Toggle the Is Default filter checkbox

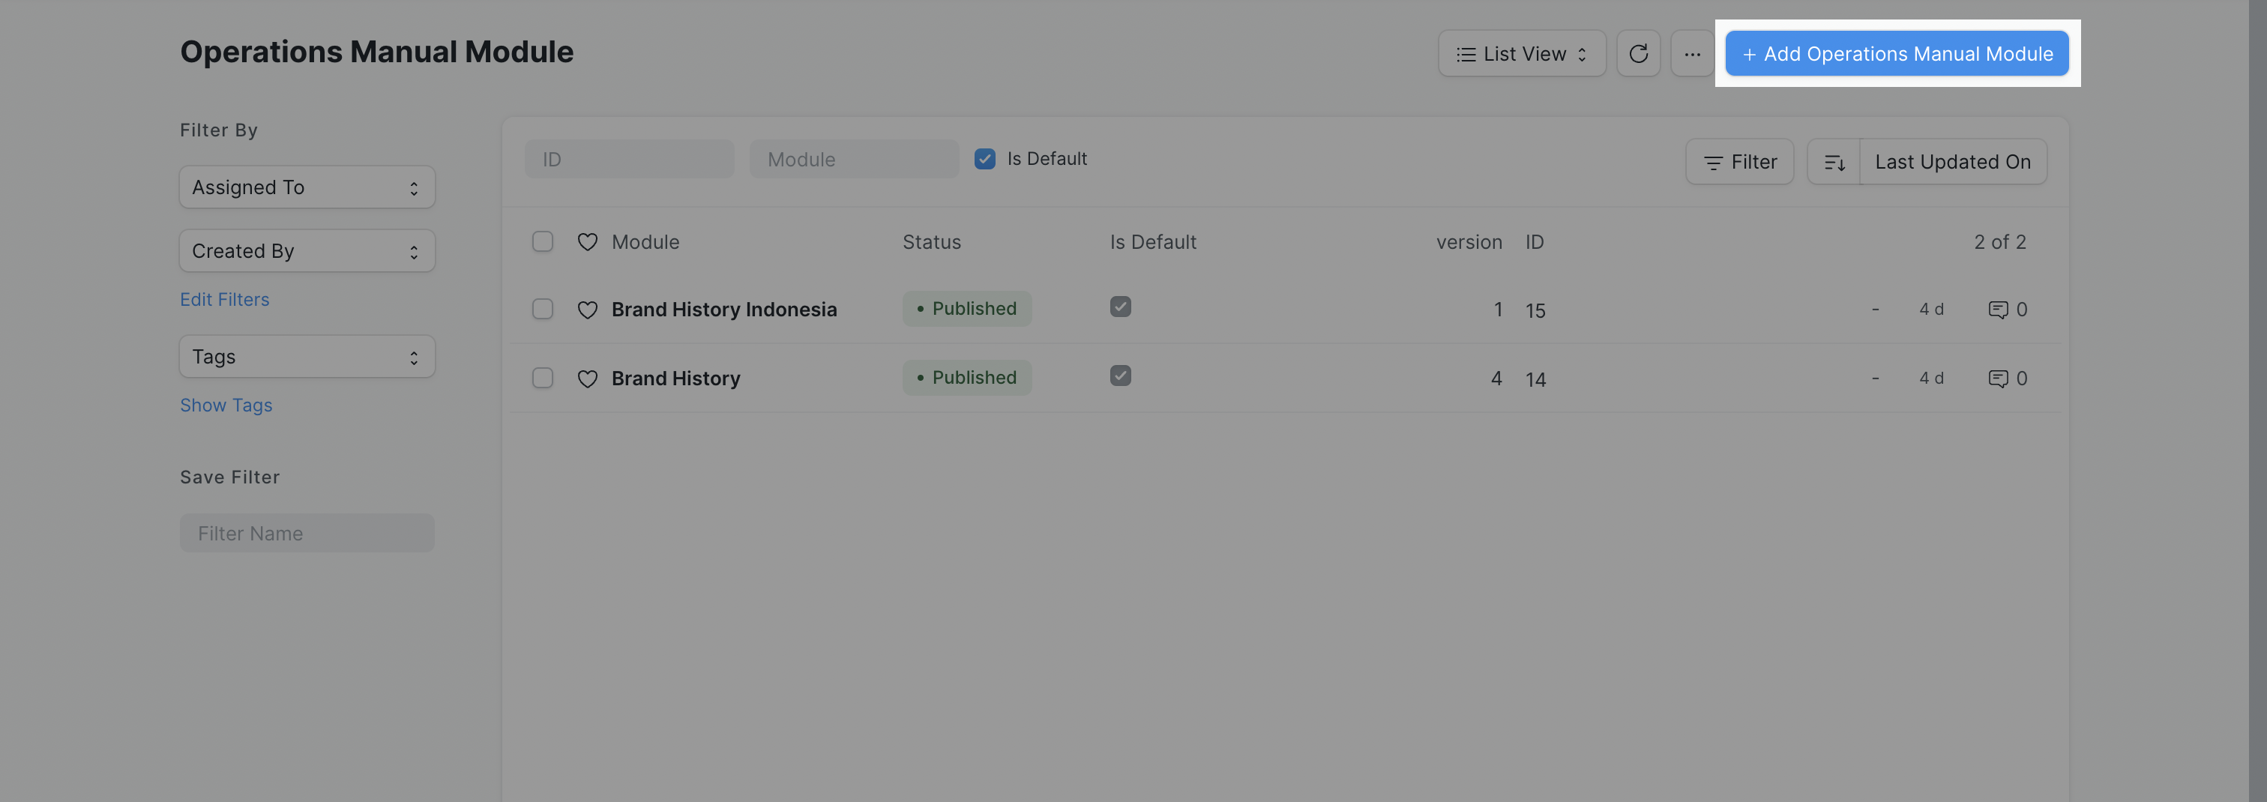pyautogui.click(x=985, y=160)
